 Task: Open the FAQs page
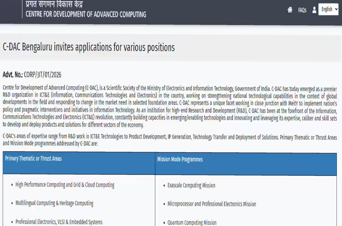pos(302,10)
